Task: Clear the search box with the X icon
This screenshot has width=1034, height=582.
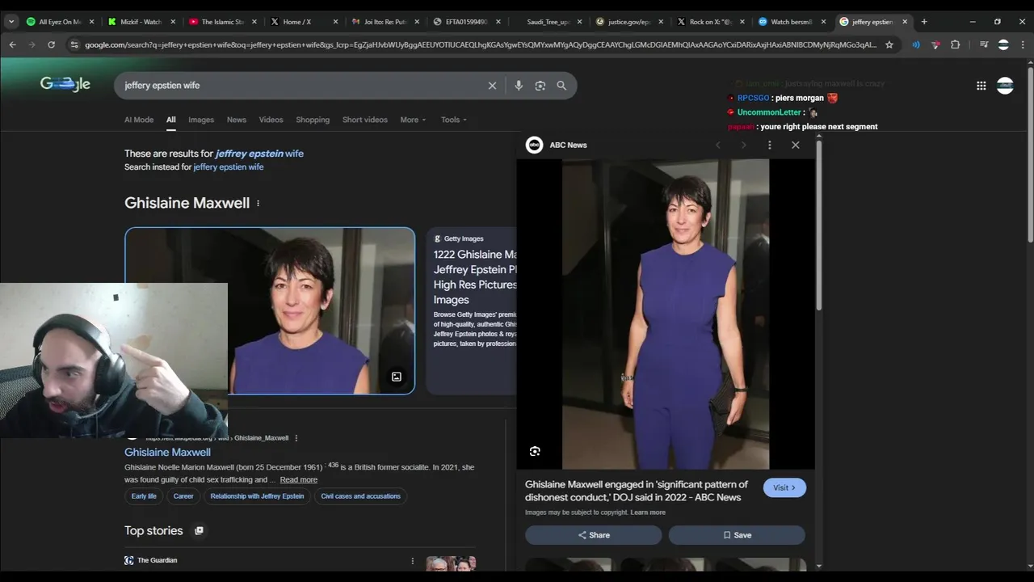Action: (492, 86)
